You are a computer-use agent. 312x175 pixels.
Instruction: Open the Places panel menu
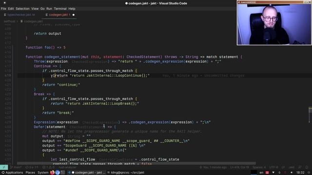coord(30,173)
